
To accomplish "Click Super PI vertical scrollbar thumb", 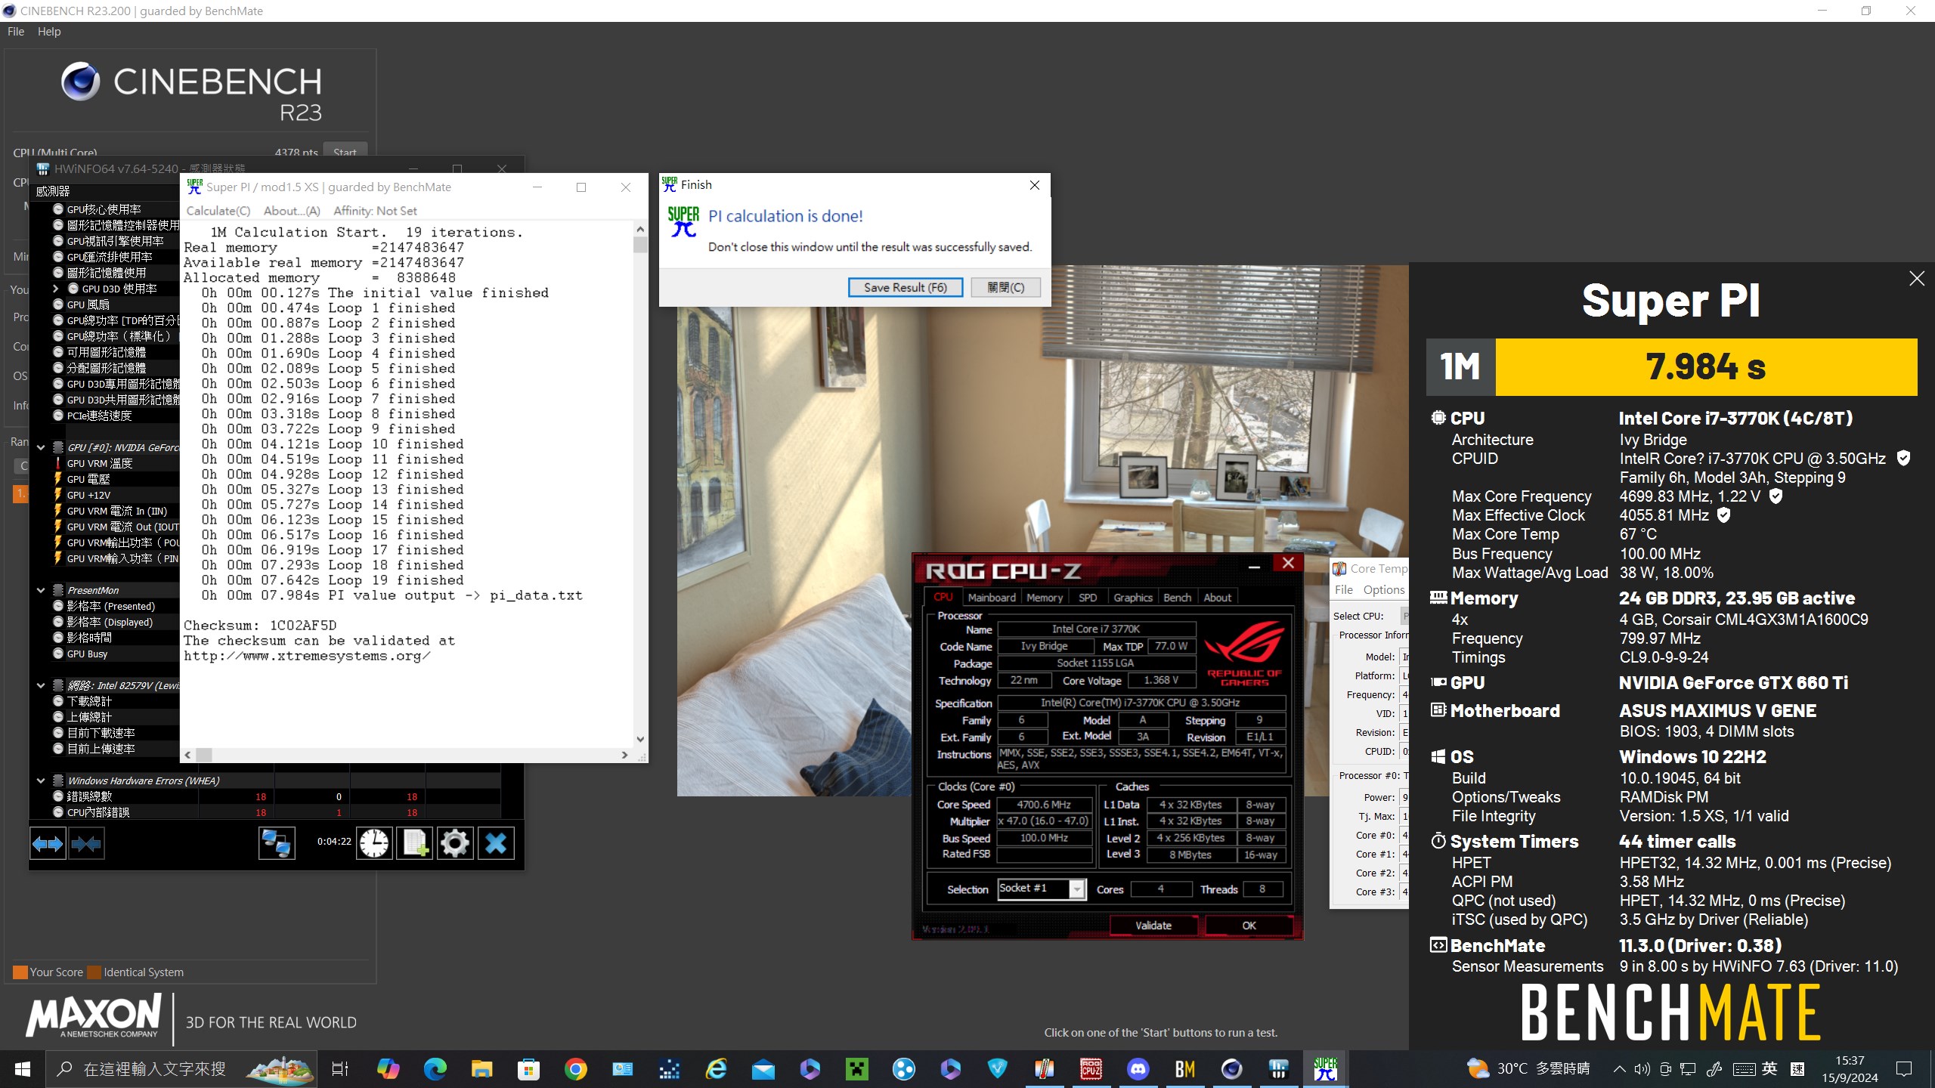I will (x=640, y=245).
